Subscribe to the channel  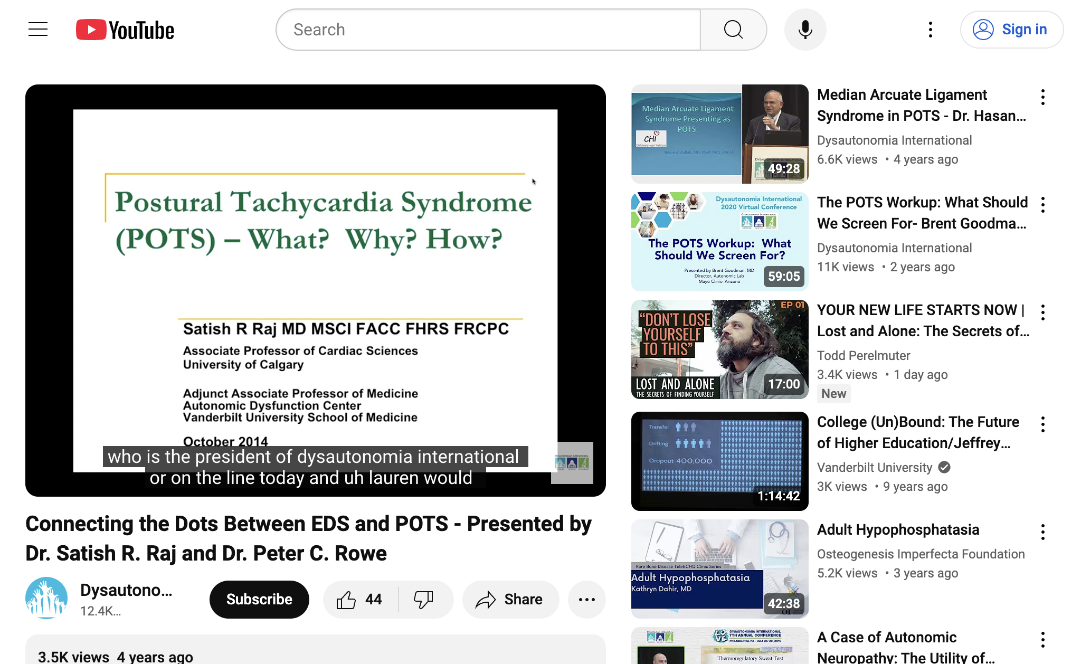tap(259, 599)
